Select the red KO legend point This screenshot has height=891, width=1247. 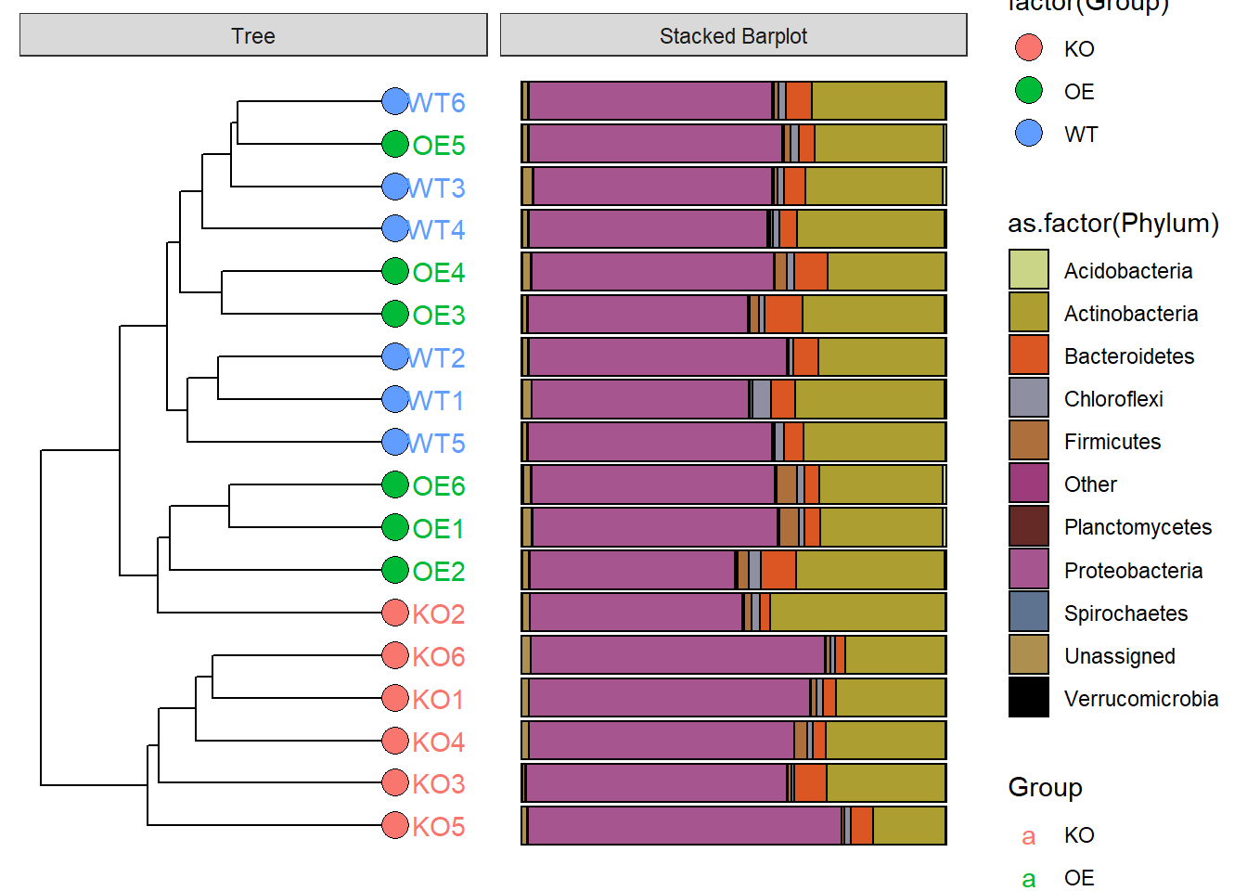[1028, 48]
